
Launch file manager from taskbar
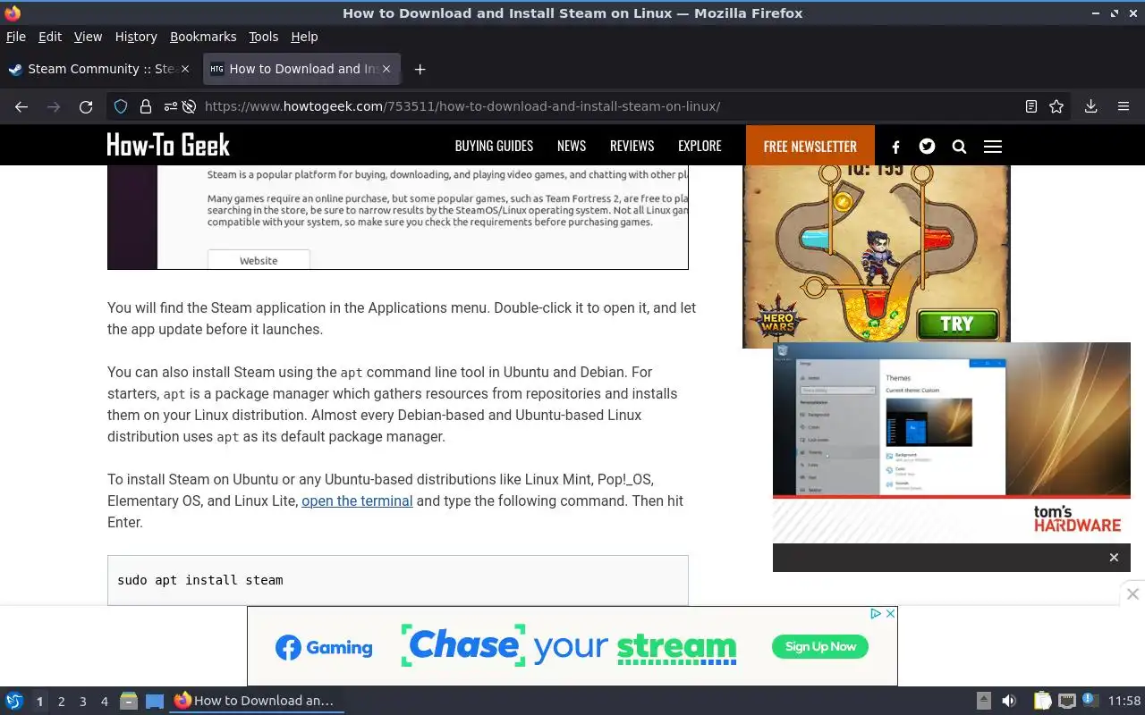[x=129, y=701]
